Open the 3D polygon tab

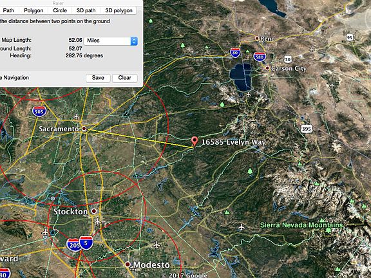119,11
